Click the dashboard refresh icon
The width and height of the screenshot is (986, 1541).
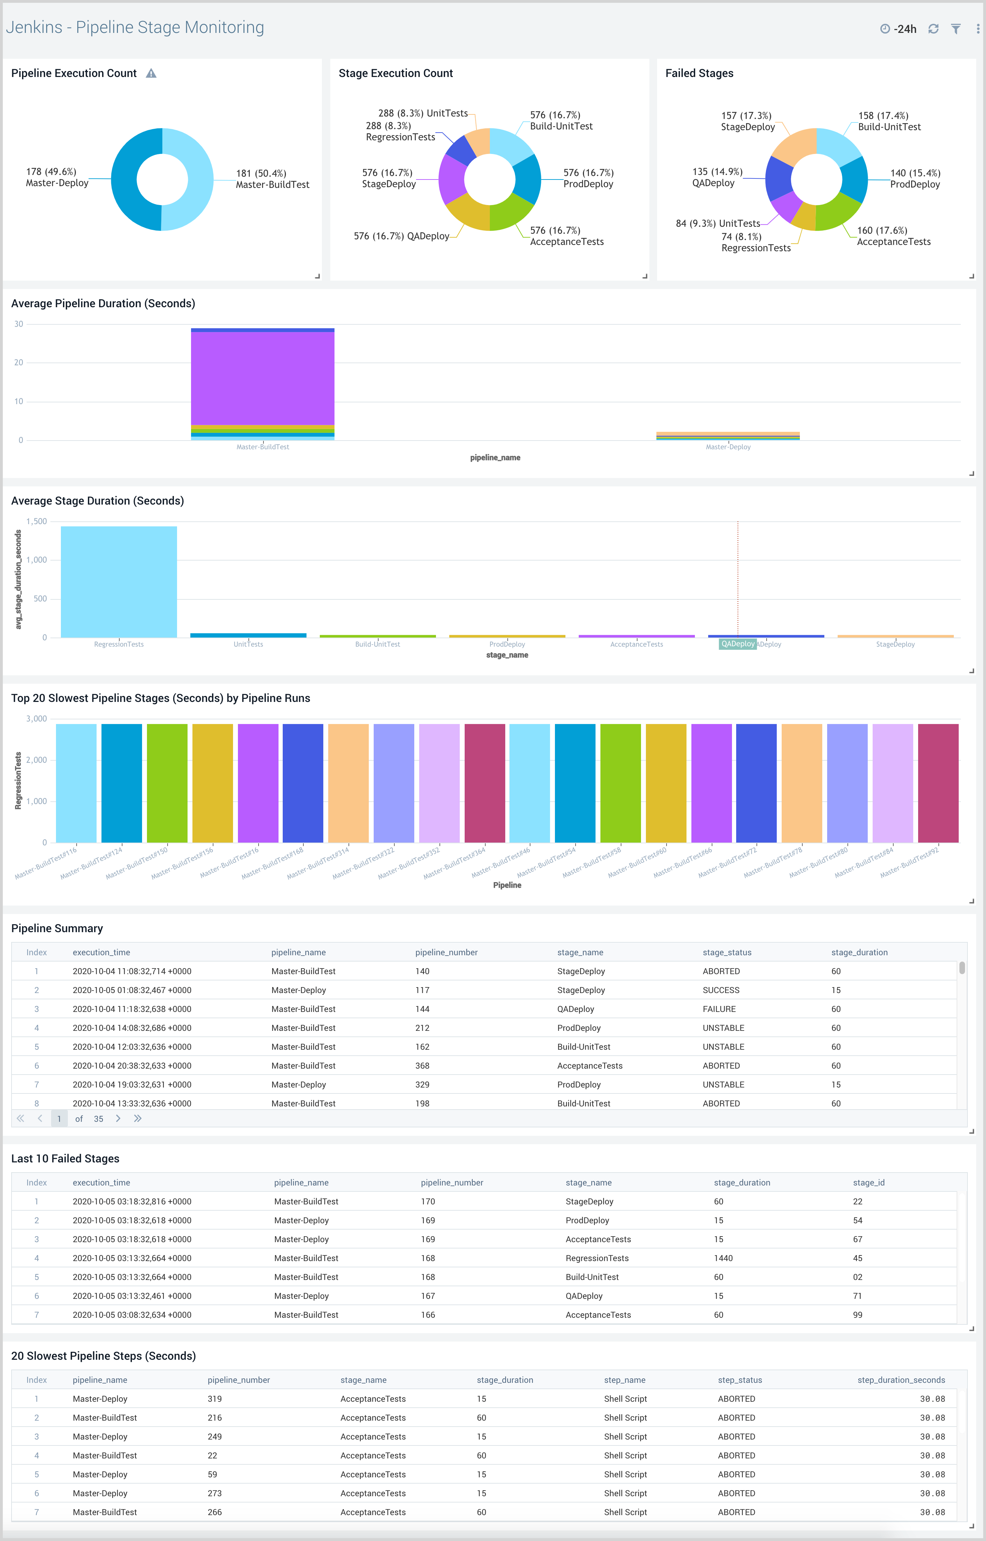click(x=933, y=29)
